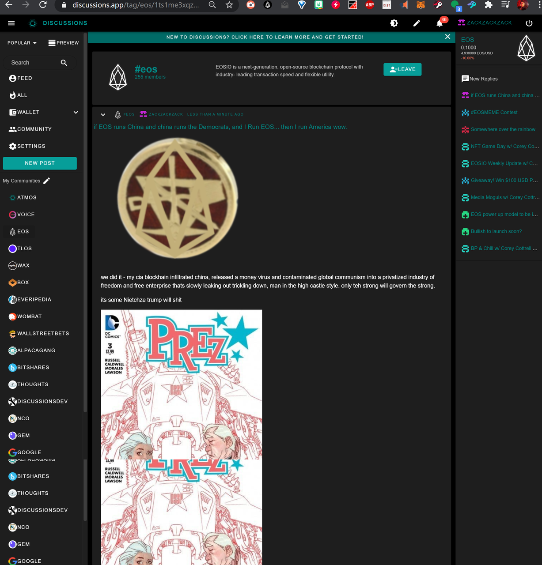
Task: Bookmark page with star icon
Action: 229,5
